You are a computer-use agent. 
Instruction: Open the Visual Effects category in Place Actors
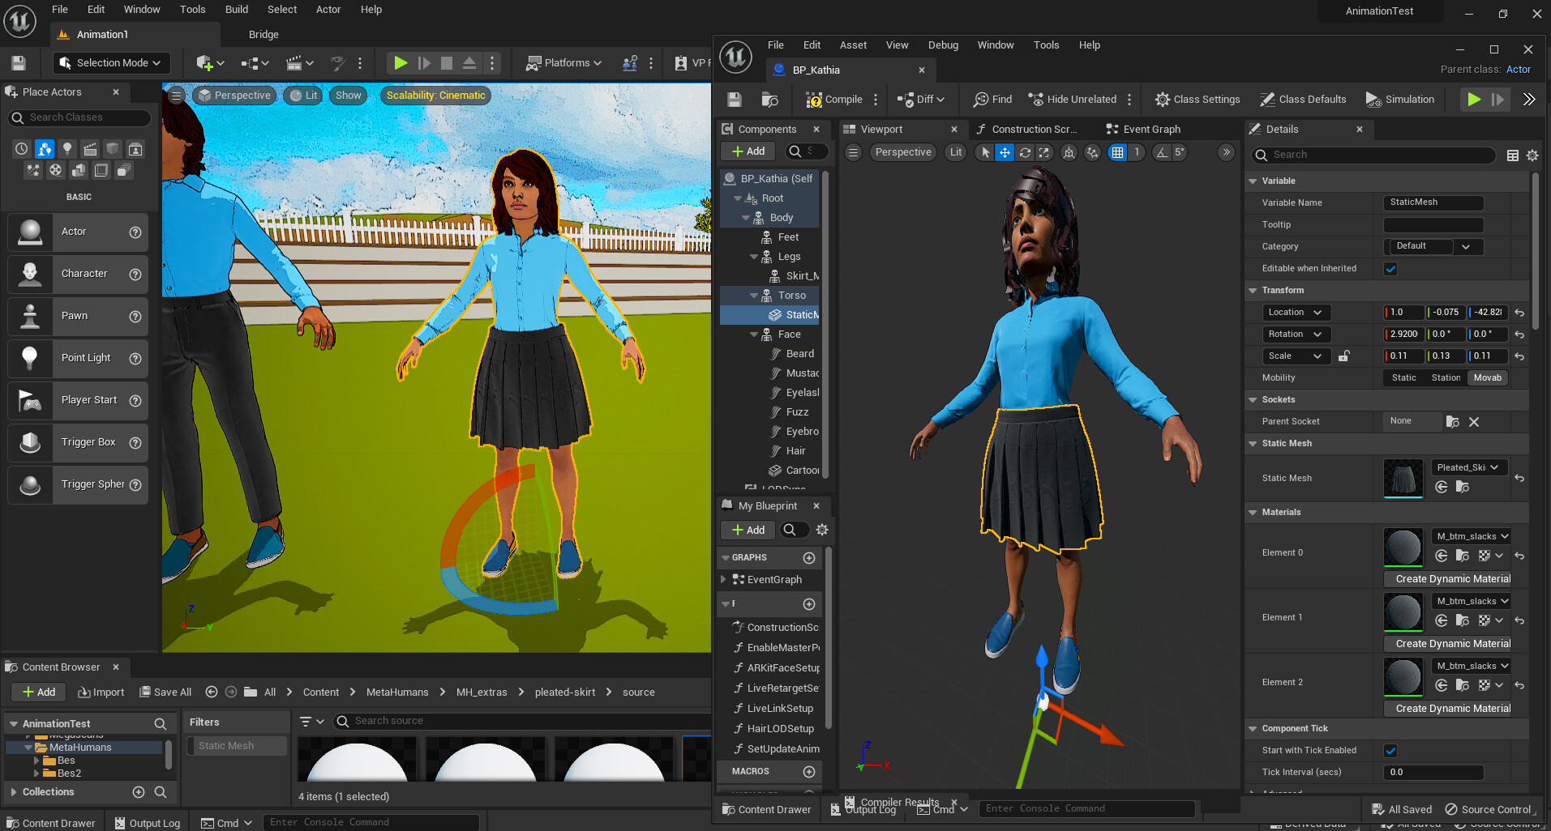[x=33, y=170]
